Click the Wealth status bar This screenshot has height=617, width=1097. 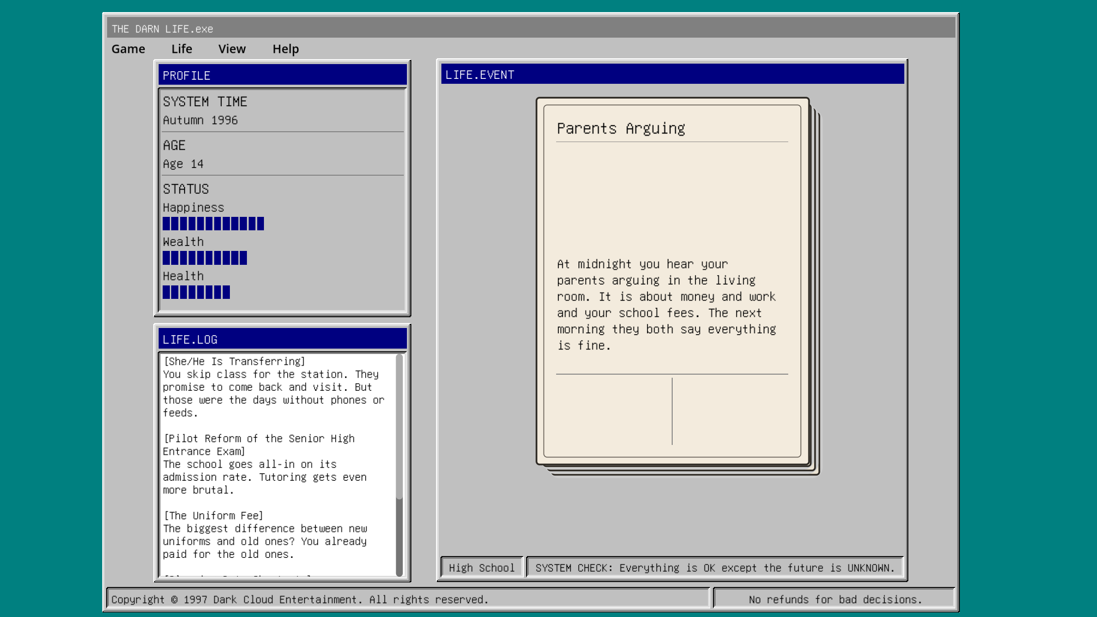[x=205, y=258]
